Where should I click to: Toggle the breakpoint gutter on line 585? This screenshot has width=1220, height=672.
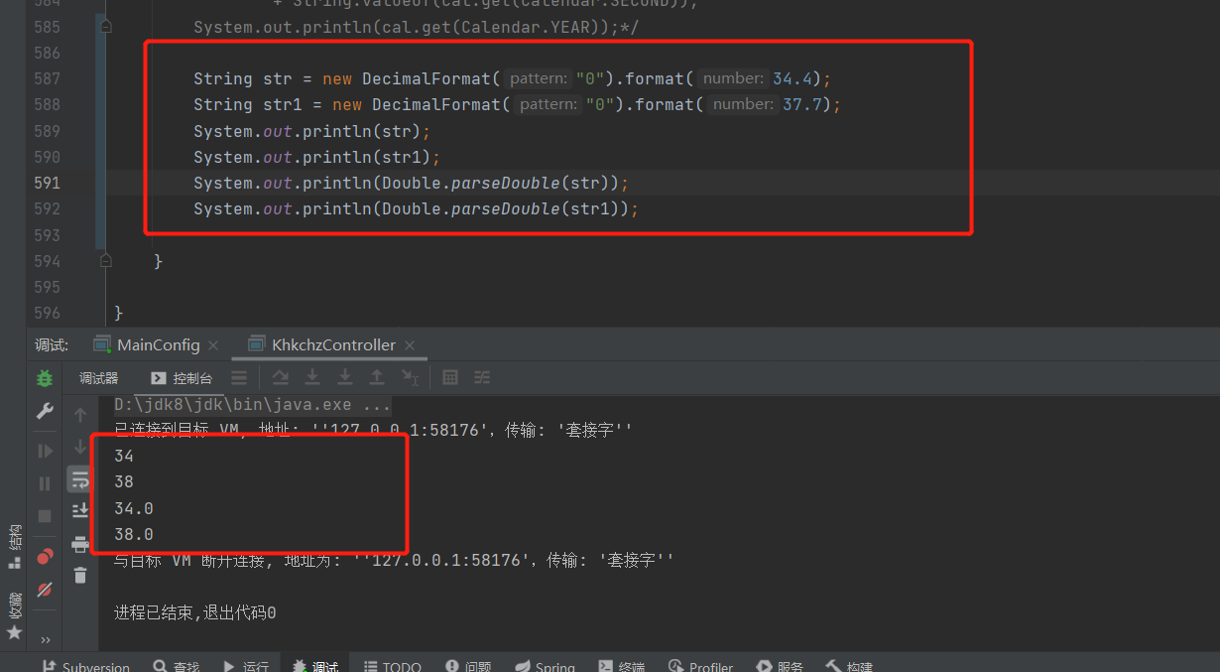pyautogui.click(x=89, y=27)
